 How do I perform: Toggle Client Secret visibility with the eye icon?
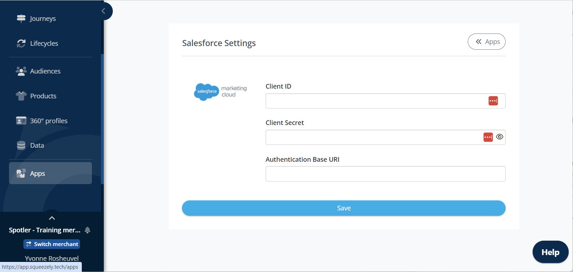tap(499, 137)
